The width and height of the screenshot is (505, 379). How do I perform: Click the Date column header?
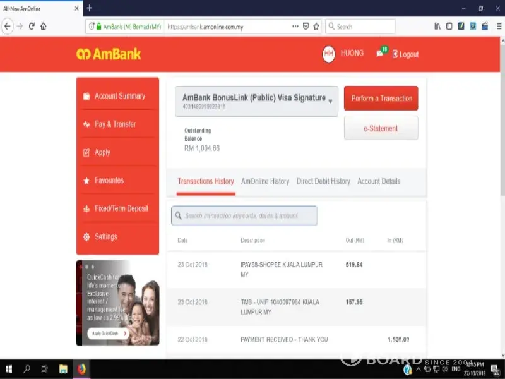point(182,240)
